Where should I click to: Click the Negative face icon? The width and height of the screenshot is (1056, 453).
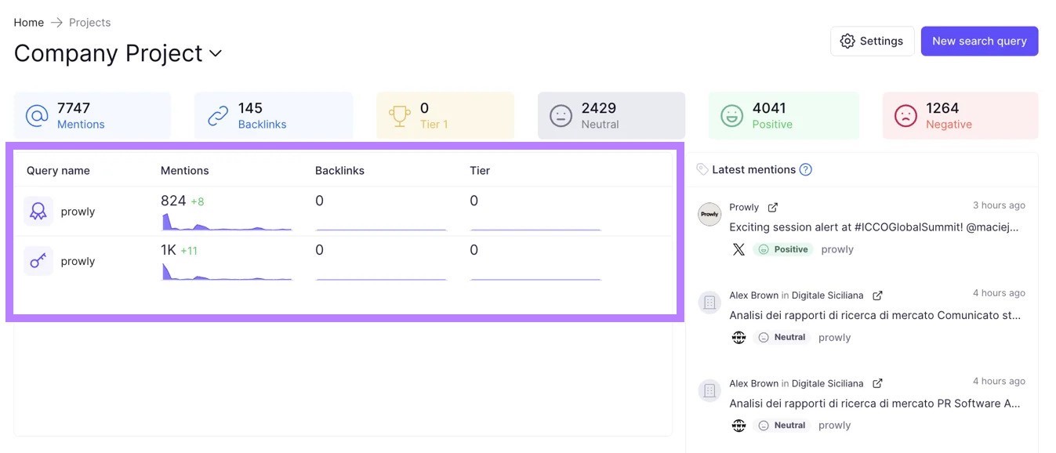click(x=905, y=114)
